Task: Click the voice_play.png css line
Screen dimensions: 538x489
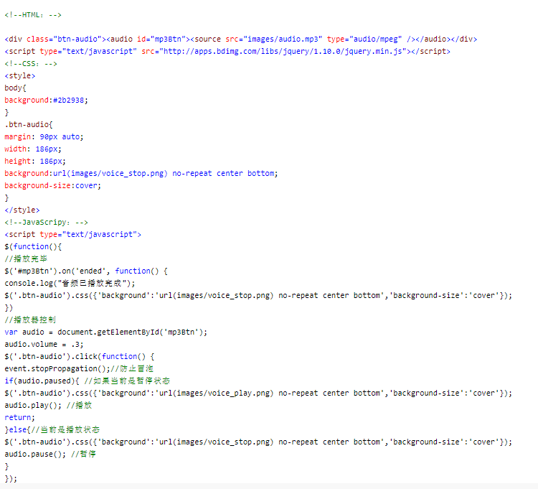Action: coord(258,393)
